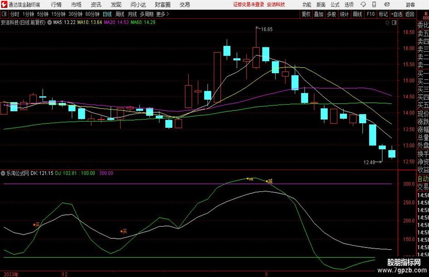Screen dimensions: 429x277
Task: Switch to 5分钟 period tab
Action: [x=43, y=14]
